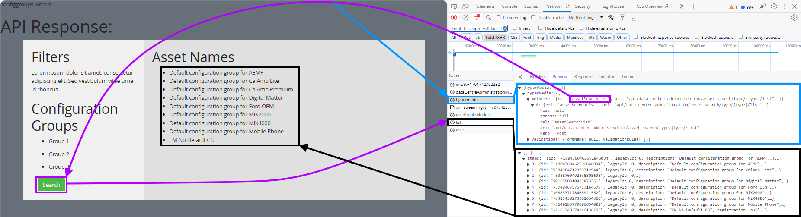The height and width of the screenshot is (217, 801).
Task: Collapse the methods array in the preview
Action: (x=528, y=99)
